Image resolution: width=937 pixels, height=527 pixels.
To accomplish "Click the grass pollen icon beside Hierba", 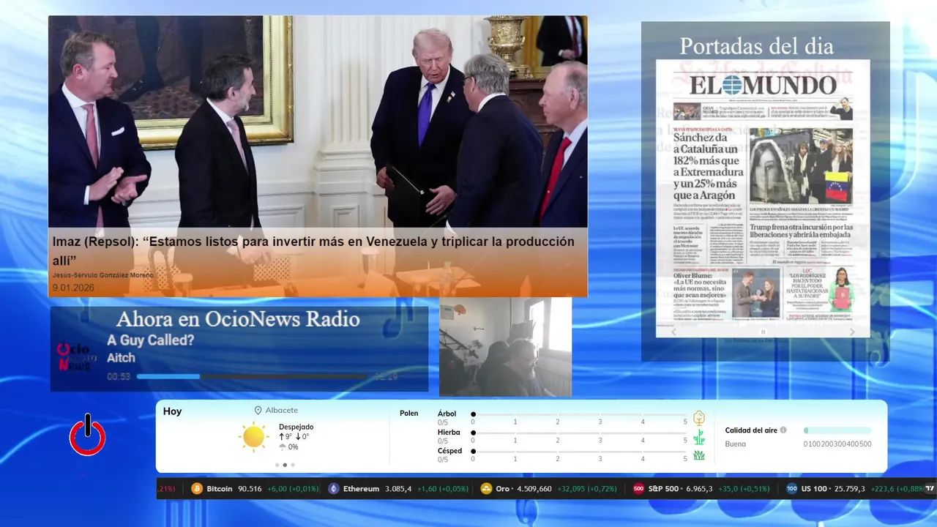I will [x=699, y=437].
